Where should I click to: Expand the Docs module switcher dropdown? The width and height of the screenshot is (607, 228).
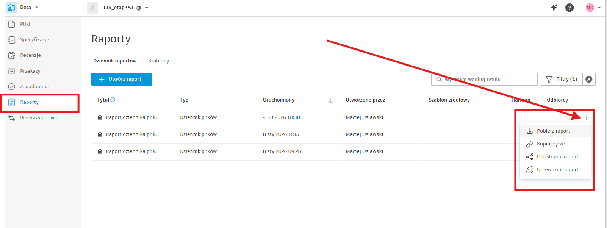pos(36,8)
